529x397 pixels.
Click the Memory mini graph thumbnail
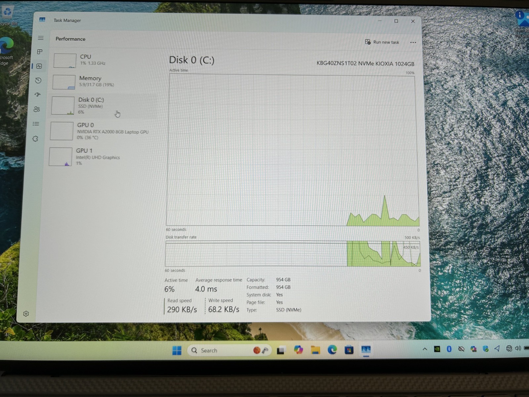coord(64,82)
